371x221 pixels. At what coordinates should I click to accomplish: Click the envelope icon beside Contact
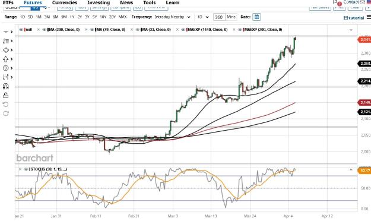362,2
